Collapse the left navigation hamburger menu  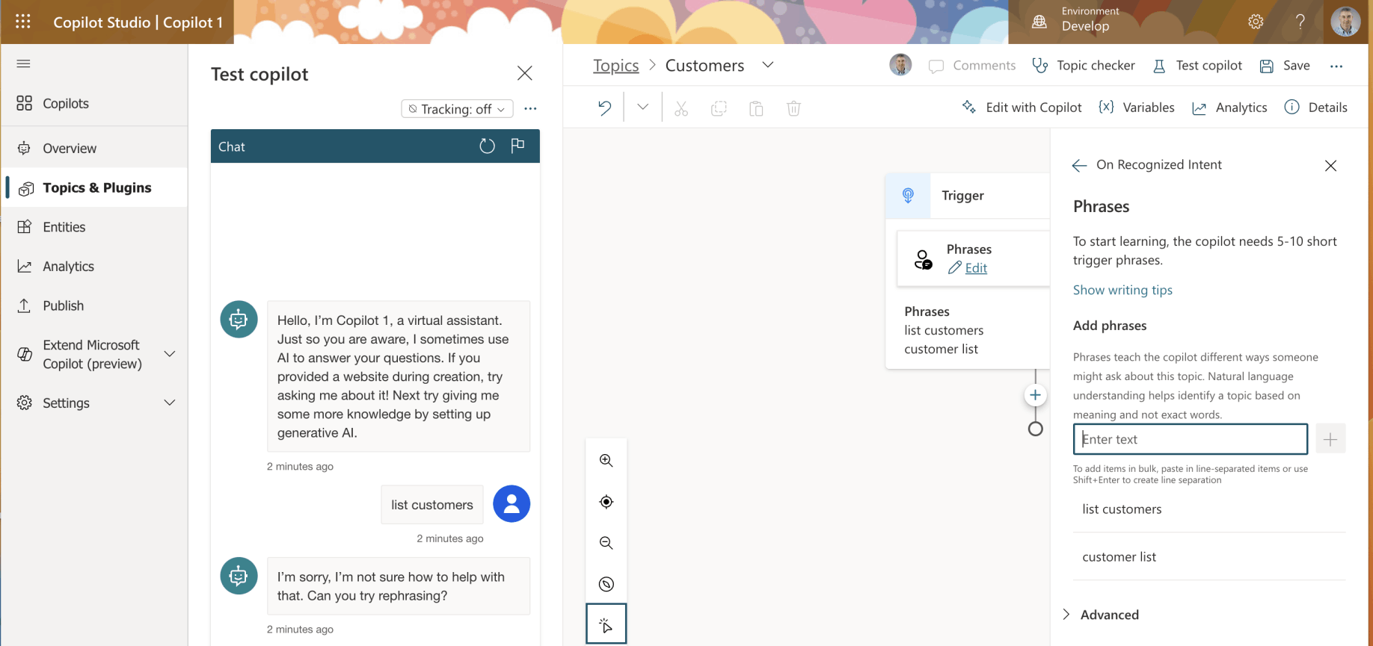[23, 63]
